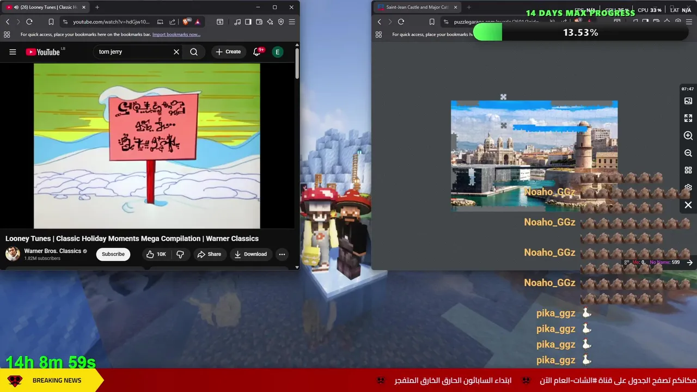
Task: Go to YouTube home via logo
Action: point(42,52)
